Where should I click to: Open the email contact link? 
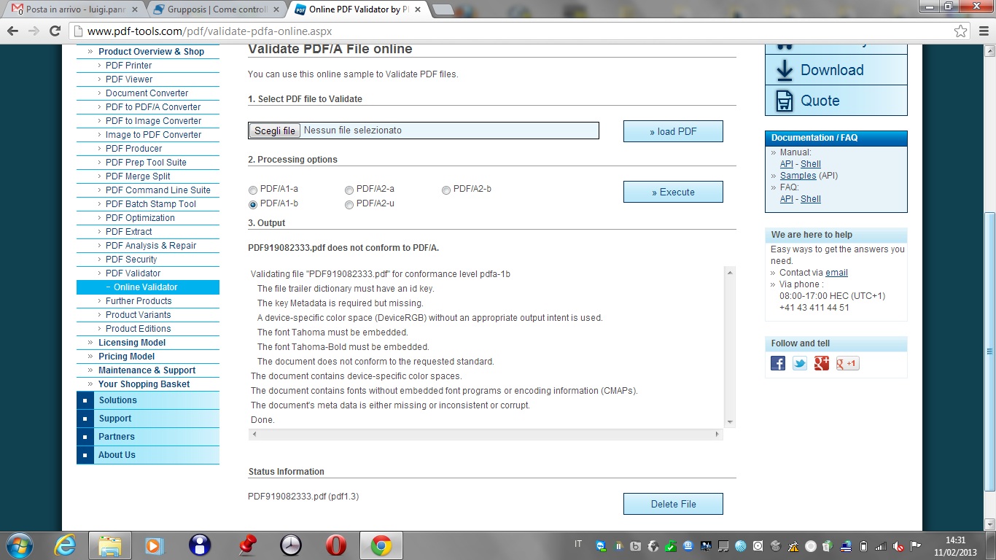[x=836, y=273]
